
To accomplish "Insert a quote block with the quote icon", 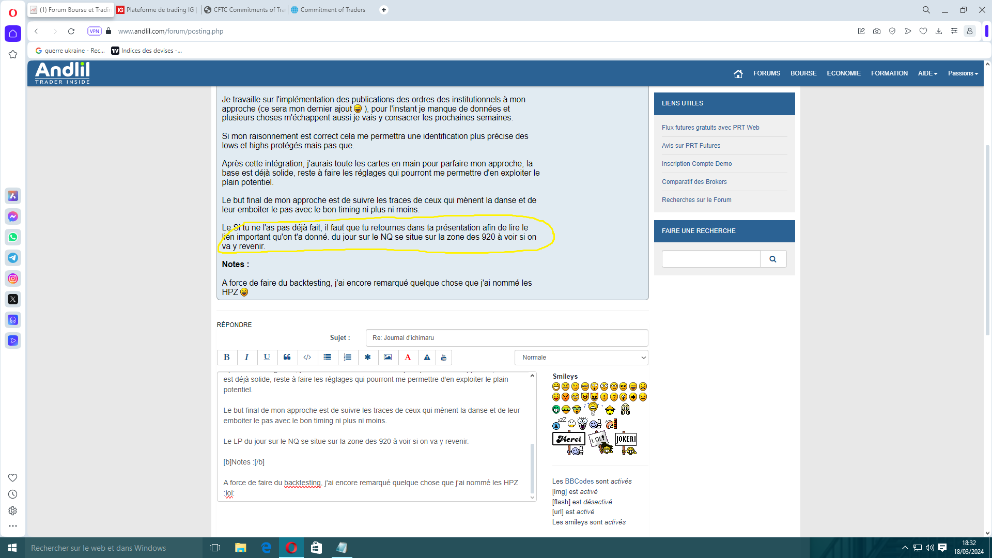I will tap(287, 358).
